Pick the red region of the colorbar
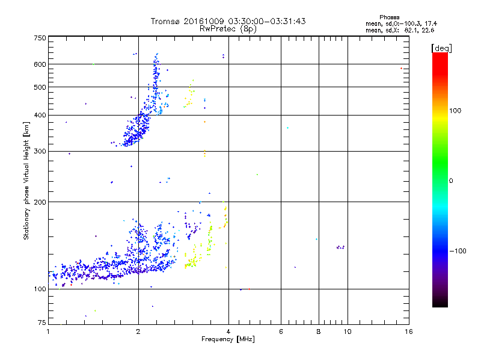 coord(440,66)
